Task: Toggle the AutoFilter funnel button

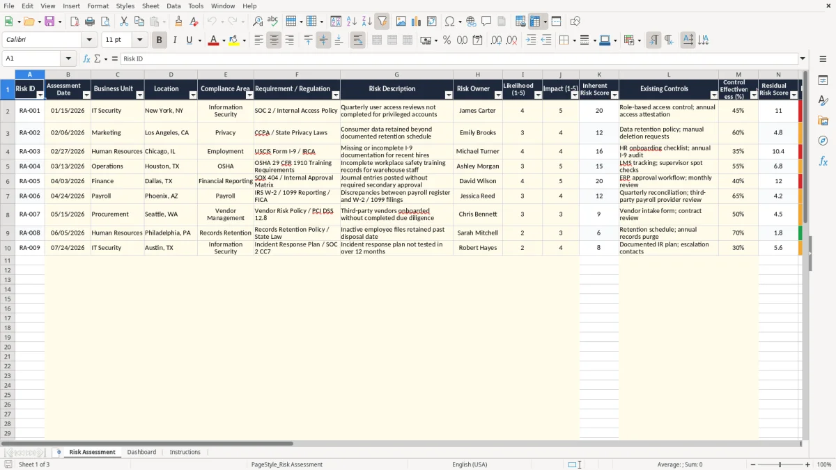Action: pos(382,22)
